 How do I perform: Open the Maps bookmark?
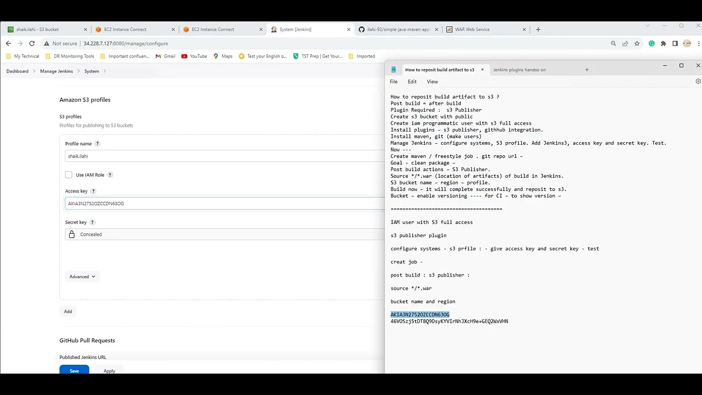(x=223, y=56)
